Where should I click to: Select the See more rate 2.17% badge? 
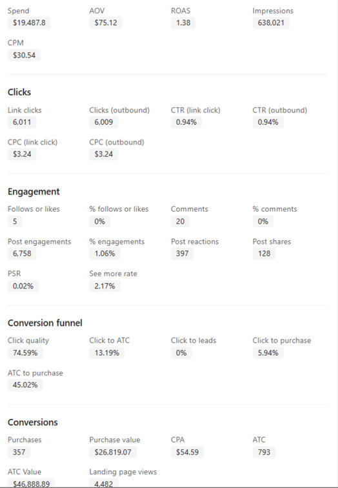pyautogui.click(x=104, y=286)
